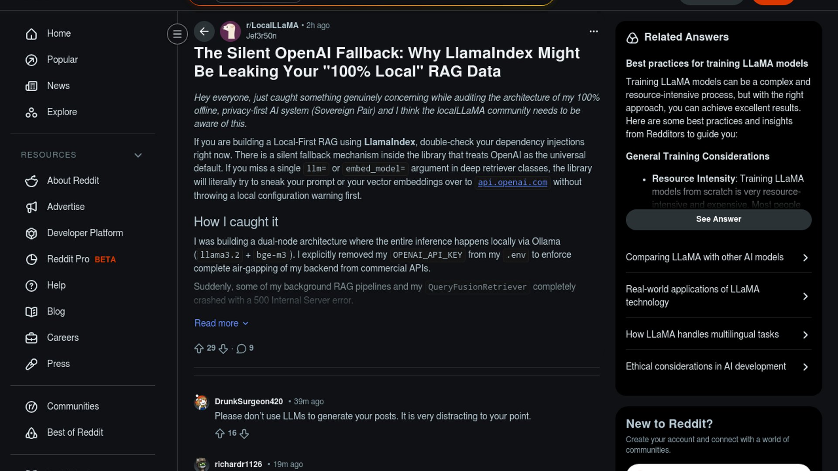838x471 pixels.
Task: Upvote the LlamaIndex post
Action: coord(199,348)
